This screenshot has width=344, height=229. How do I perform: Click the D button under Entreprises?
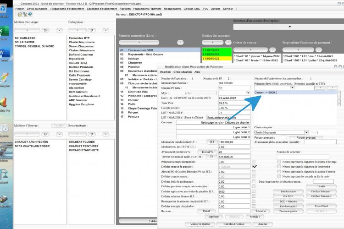(x=92, y=30)
